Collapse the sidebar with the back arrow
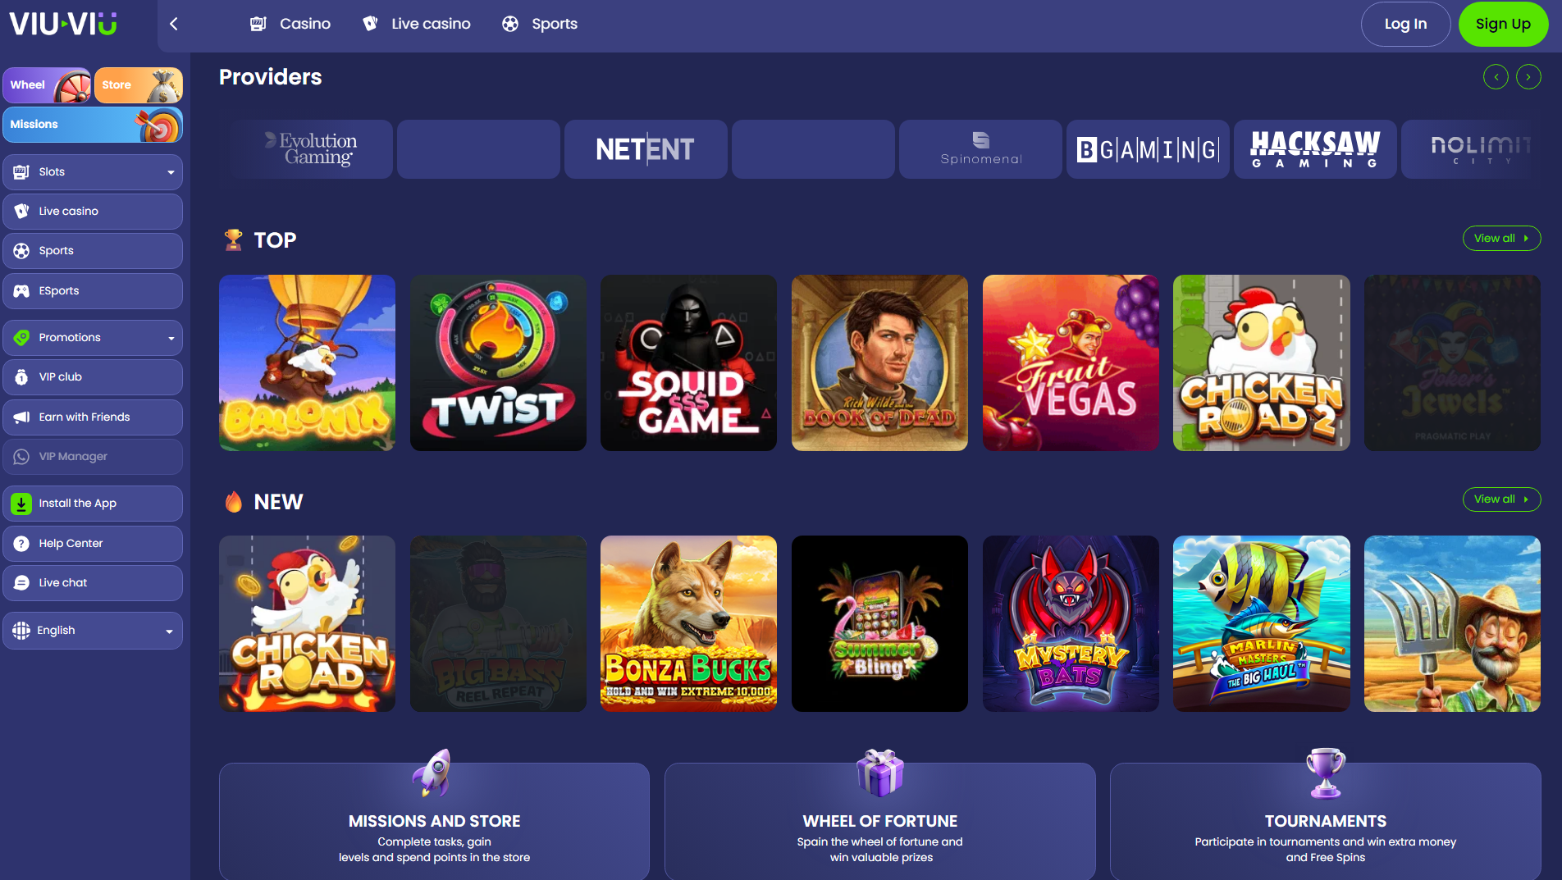 (x=174, y=24)
